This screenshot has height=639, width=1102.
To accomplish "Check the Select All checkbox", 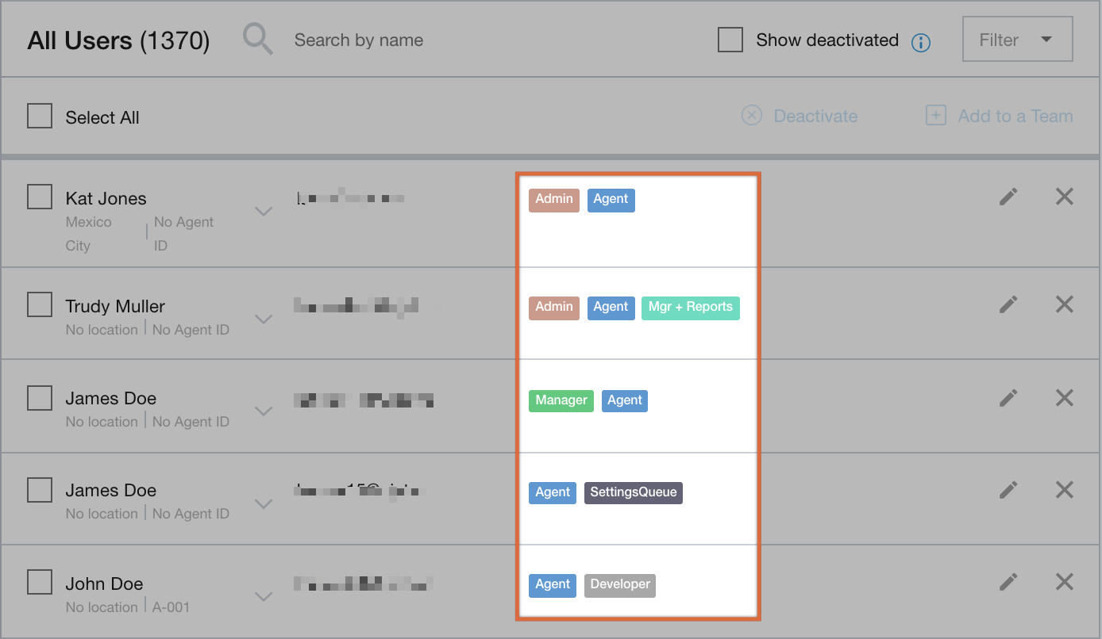I will pyautogui.click(x=40, y=116).
